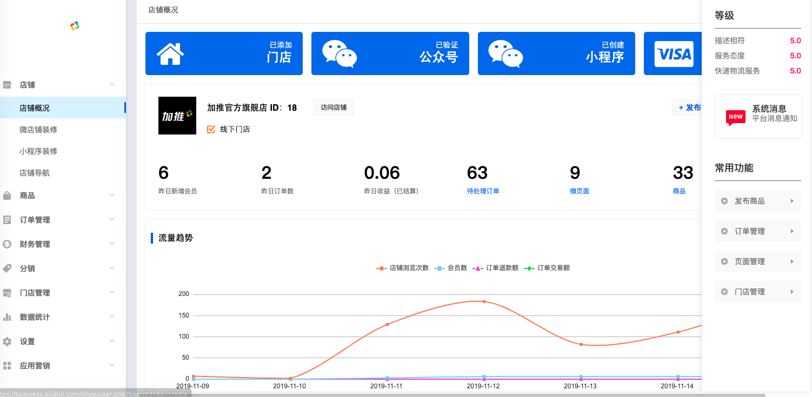Toggle 会员数 series in chart legend
Screen dimensions: 812x397
pyautogui.click(x=450, y=268)
